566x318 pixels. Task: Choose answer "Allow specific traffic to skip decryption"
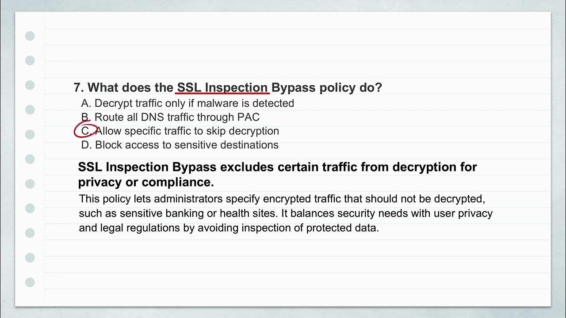click(x=187, y=131)
